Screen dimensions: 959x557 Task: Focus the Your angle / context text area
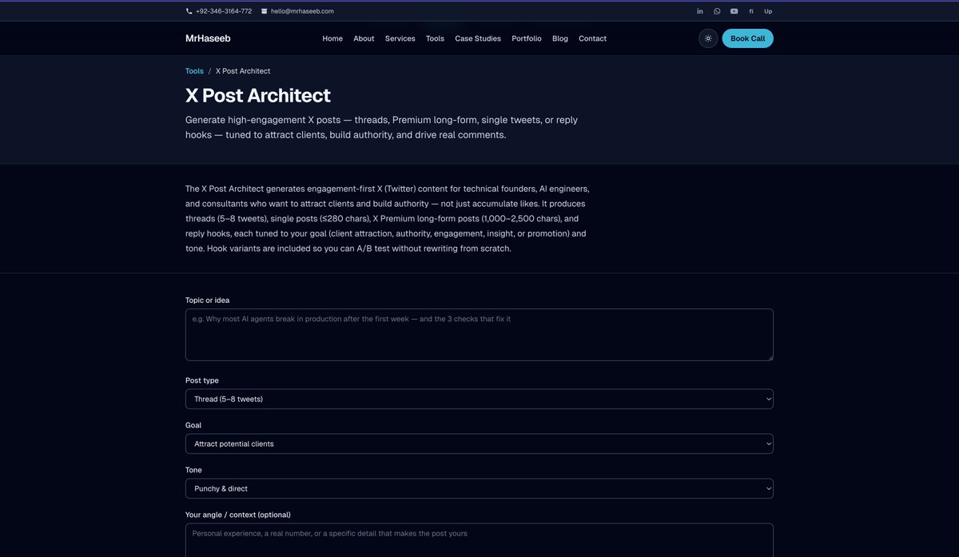[x=479, y=540]
